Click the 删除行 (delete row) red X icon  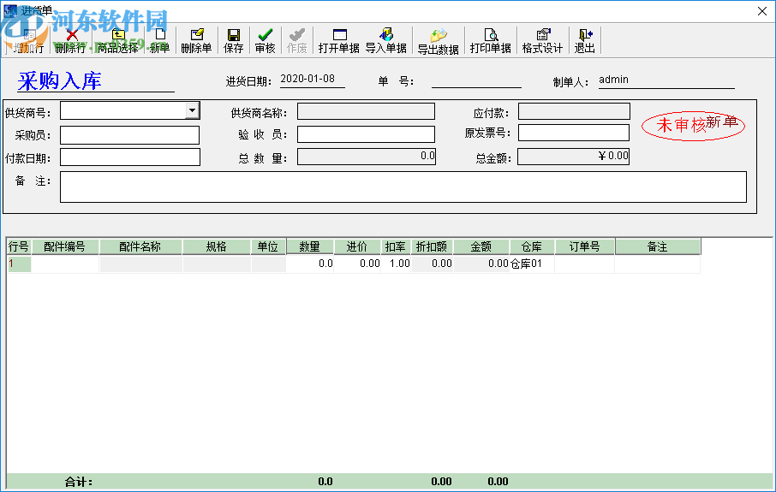pyautogui.click(x=72, y=35)
